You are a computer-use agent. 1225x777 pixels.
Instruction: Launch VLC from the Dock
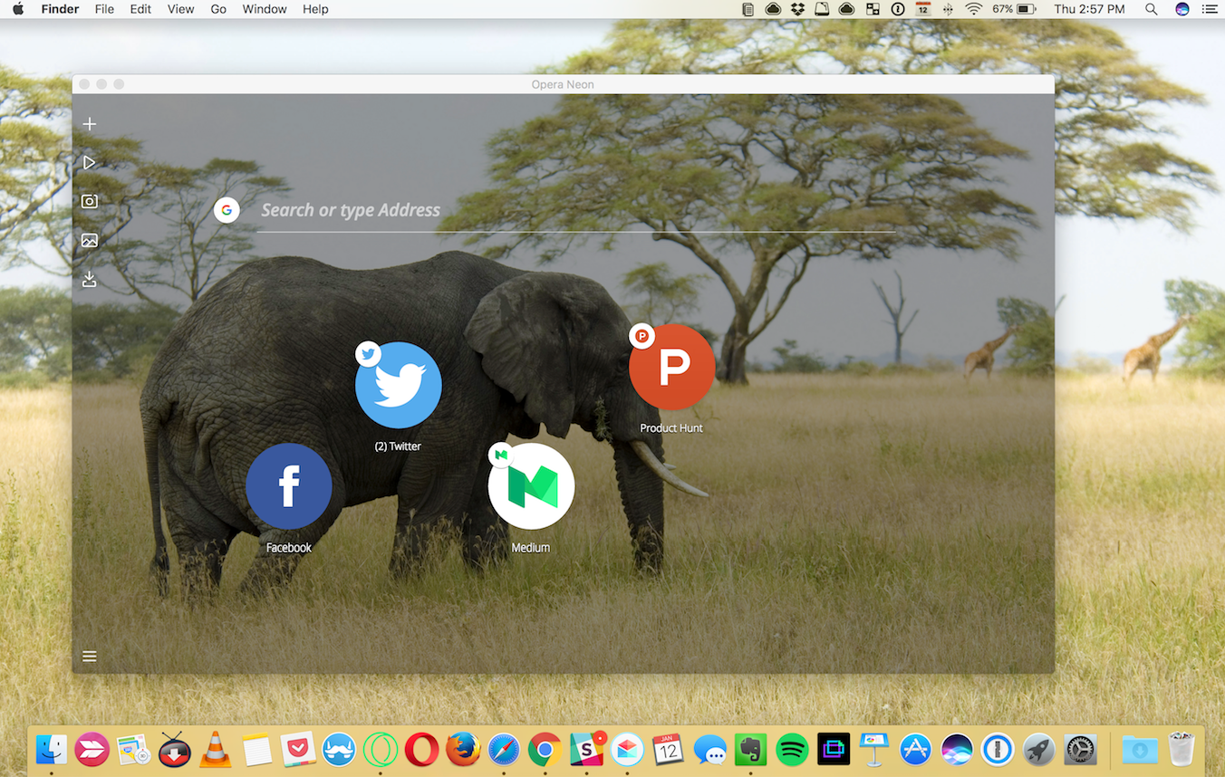tap(215, 749)
